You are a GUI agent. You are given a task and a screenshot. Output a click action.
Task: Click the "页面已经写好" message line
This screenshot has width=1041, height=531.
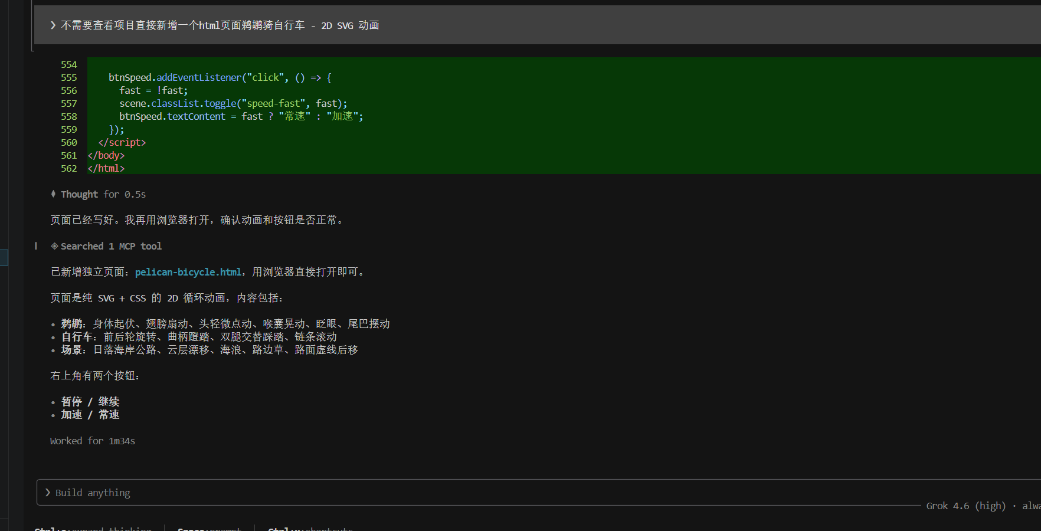click(x=197, y=220)
